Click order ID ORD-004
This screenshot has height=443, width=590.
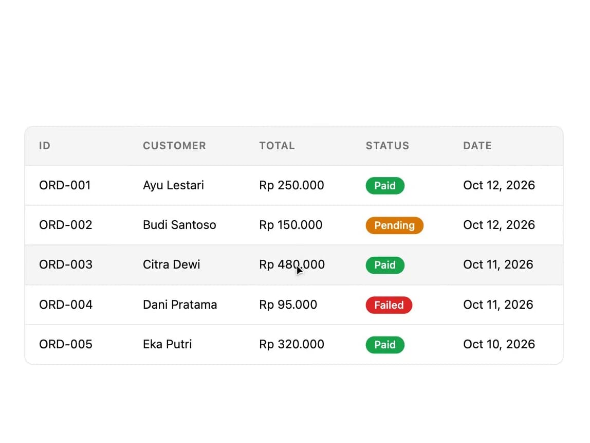click(65, 305)
